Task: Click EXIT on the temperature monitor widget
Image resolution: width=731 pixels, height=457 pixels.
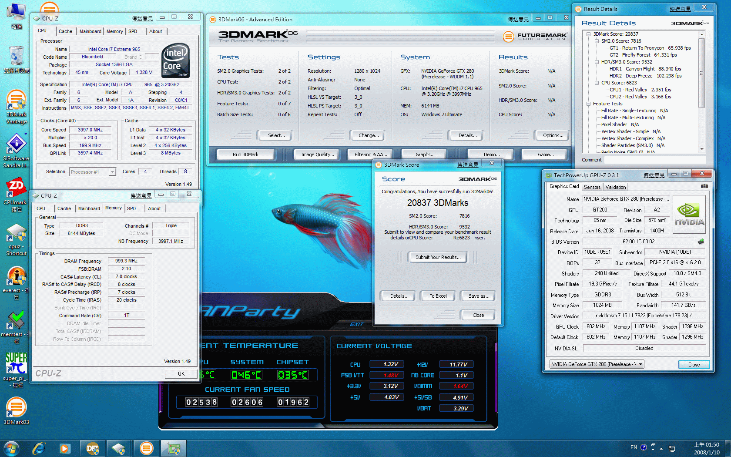Action: (x=356, y=324)
